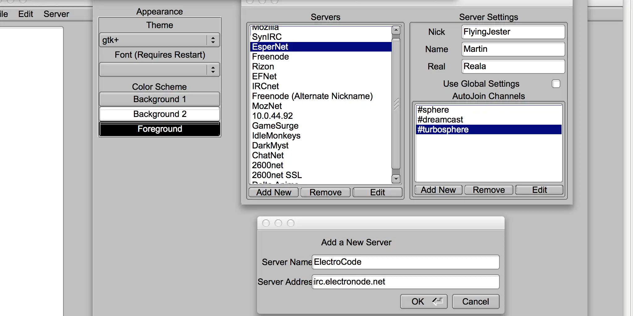Confirm the new server with OK
The image size is (633, 316).
coord(424,301)
